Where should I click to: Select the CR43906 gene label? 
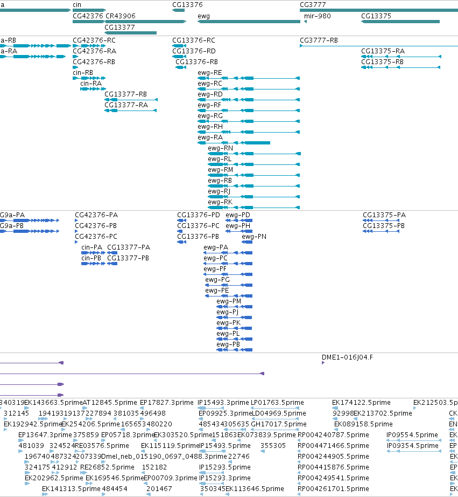click(120, 16)
